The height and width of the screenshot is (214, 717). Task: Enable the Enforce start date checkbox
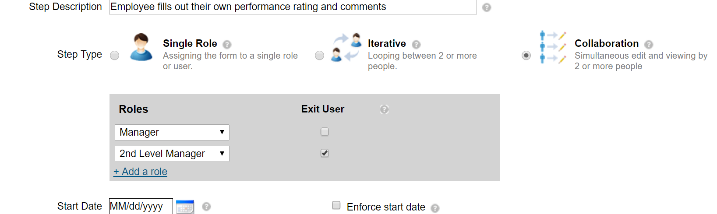pyautogui.click(x=336, y=205)
